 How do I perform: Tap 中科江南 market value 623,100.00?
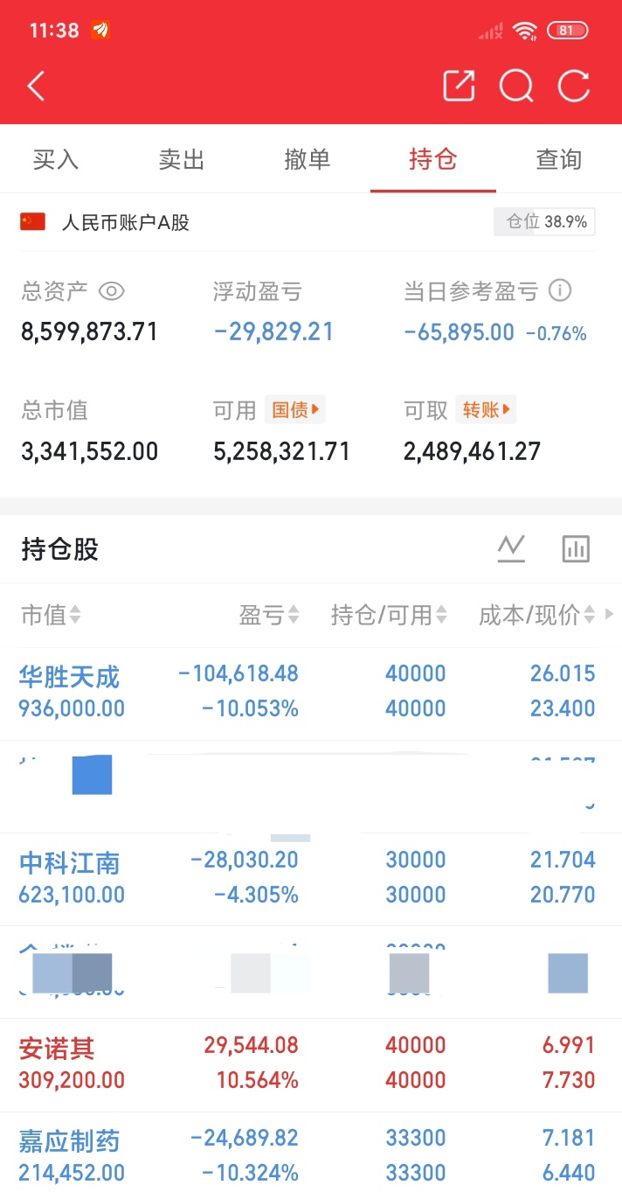(x=72, y=895)
